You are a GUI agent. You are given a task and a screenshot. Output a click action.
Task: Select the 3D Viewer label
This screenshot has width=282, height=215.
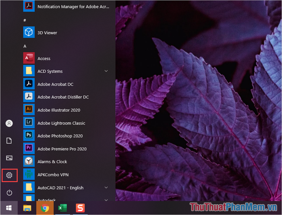point(47,33)
